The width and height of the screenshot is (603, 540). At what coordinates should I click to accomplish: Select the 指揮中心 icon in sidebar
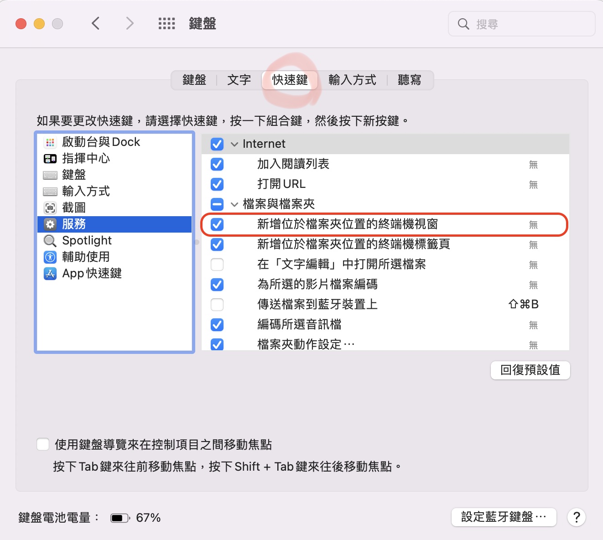50,159
